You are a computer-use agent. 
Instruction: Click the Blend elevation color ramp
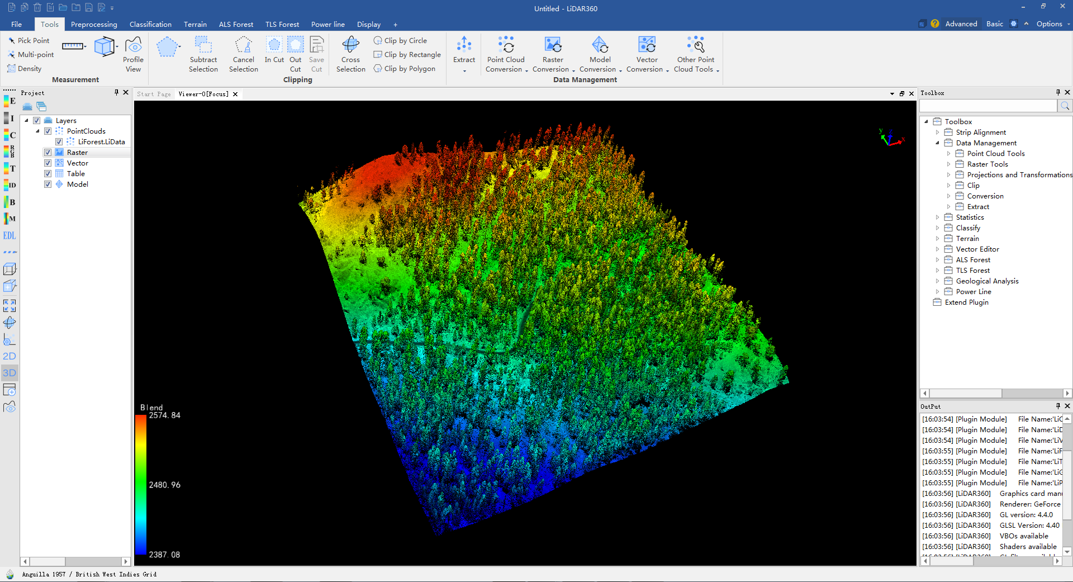[x=140, y=484]
